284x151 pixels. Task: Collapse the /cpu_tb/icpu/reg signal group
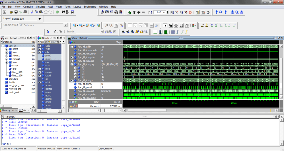tap(71, 64)
